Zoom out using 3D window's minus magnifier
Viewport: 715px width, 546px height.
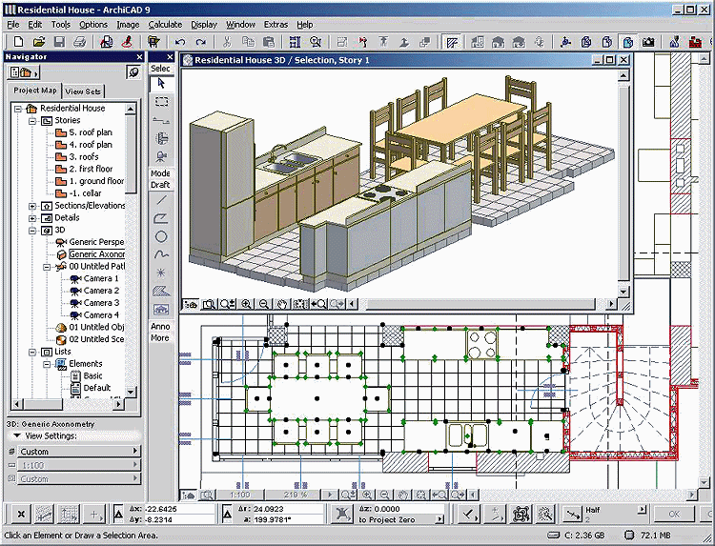263,304
